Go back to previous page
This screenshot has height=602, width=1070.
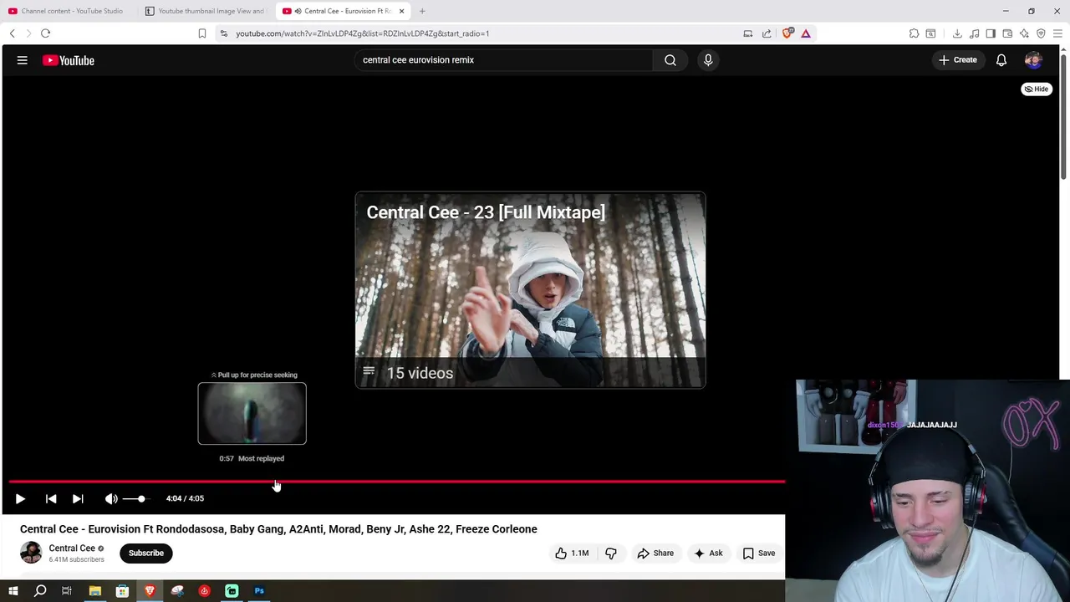click(x=13, y=33)
